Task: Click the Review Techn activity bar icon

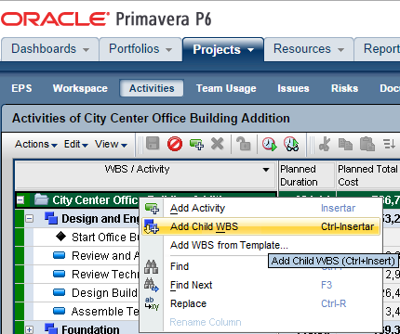Action: 59,274
